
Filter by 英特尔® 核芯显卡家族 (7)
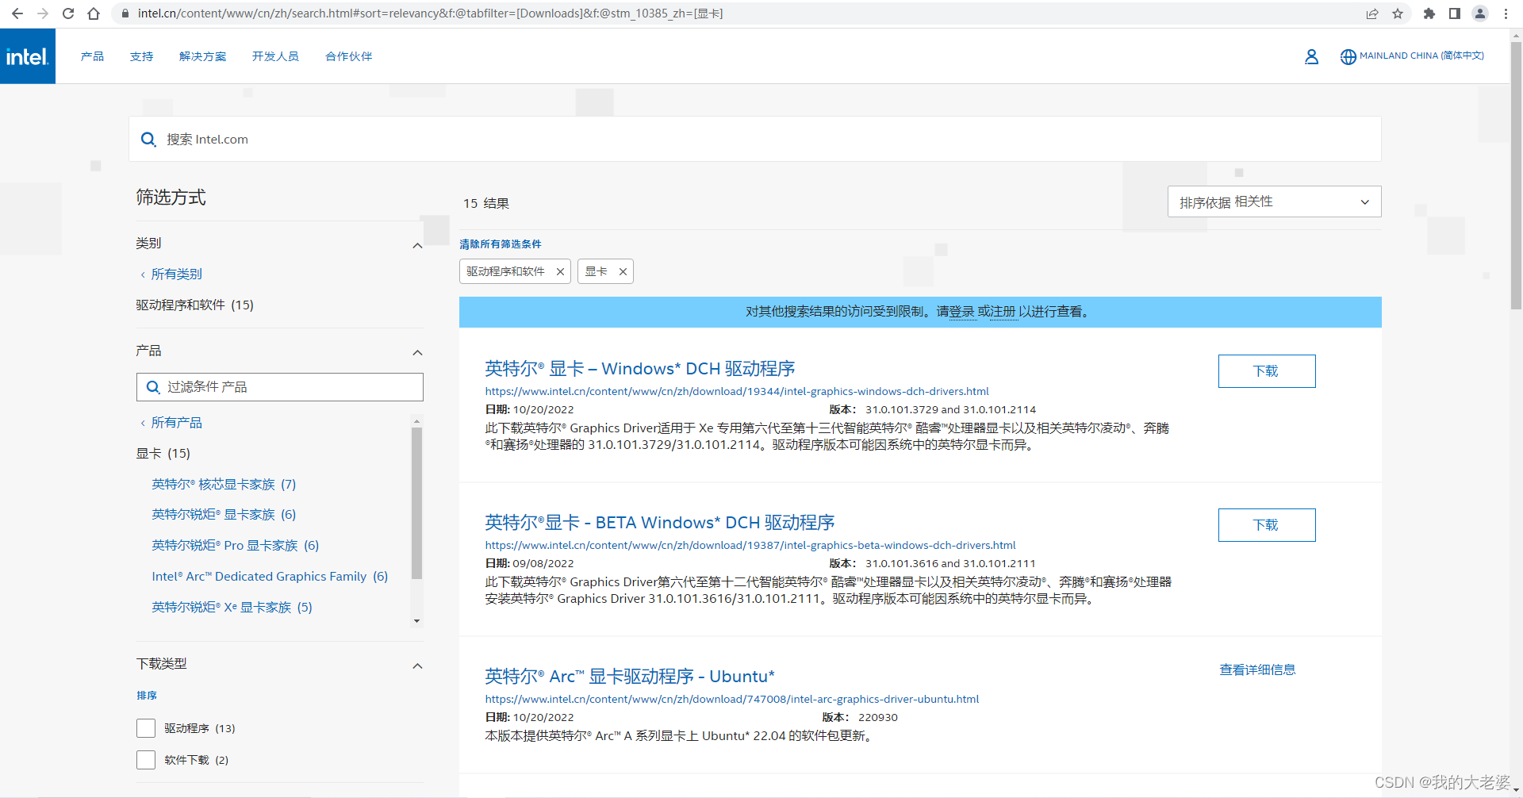click(224, 484)
